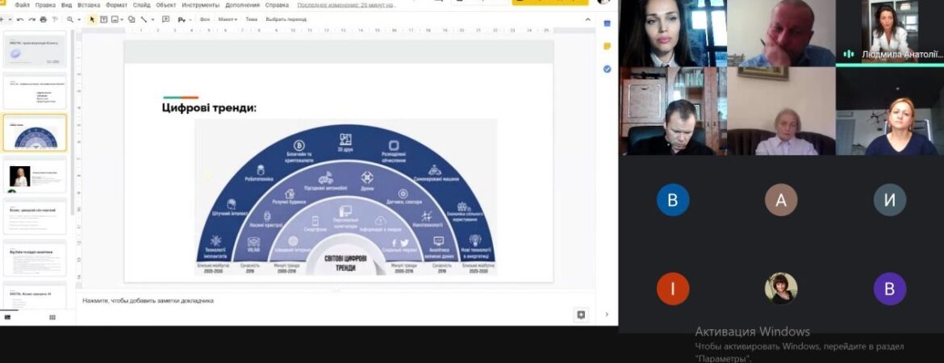The width and height of the screenshot is (944, 363).
Task: Open the Правка menu
Action: coord(45,5)
